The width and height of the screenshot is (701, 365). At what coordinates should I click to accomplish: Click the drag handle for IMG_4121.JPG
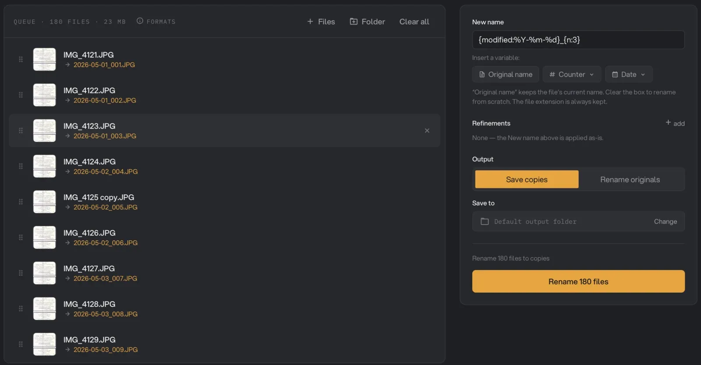coord(21,59)
